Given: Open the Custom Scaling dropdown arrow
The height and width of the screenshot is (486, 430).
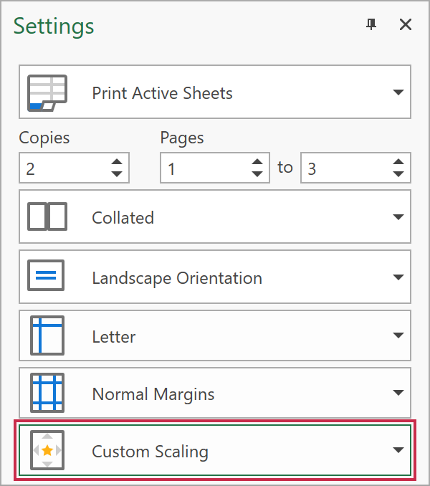Looking at the screenshot, I should 398,451.
